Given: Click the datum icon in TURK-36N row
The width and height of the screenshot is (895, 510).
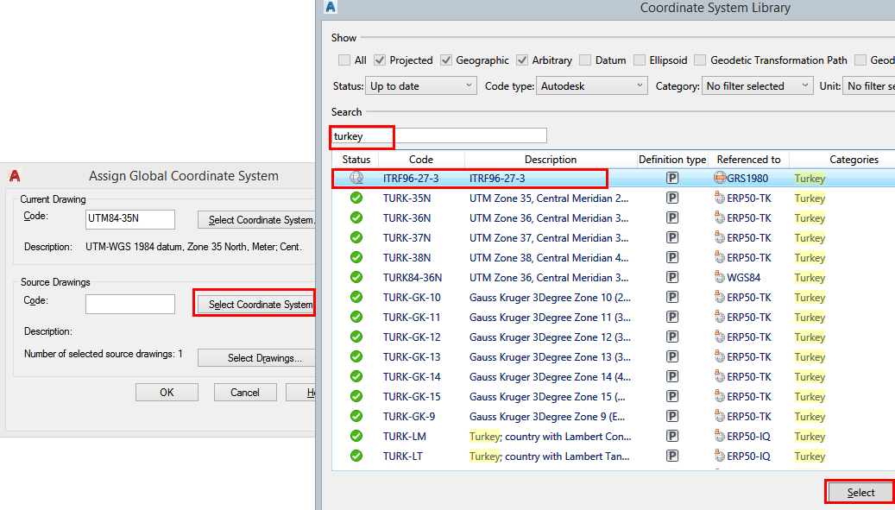Looking at the screenshot, I should point(720,218).
